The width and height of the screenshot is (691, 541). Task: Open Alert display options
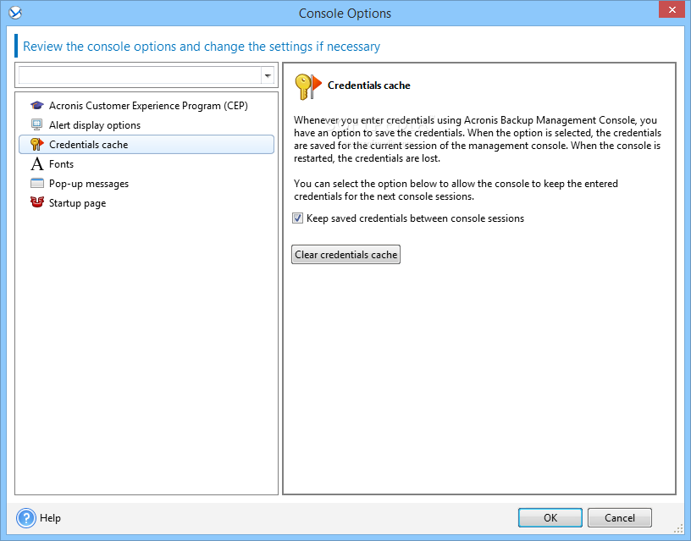(95, 125)
